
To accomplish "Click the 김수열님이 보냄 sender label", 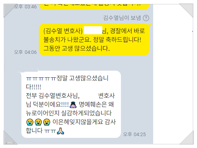I will click(x=122, y=18).
